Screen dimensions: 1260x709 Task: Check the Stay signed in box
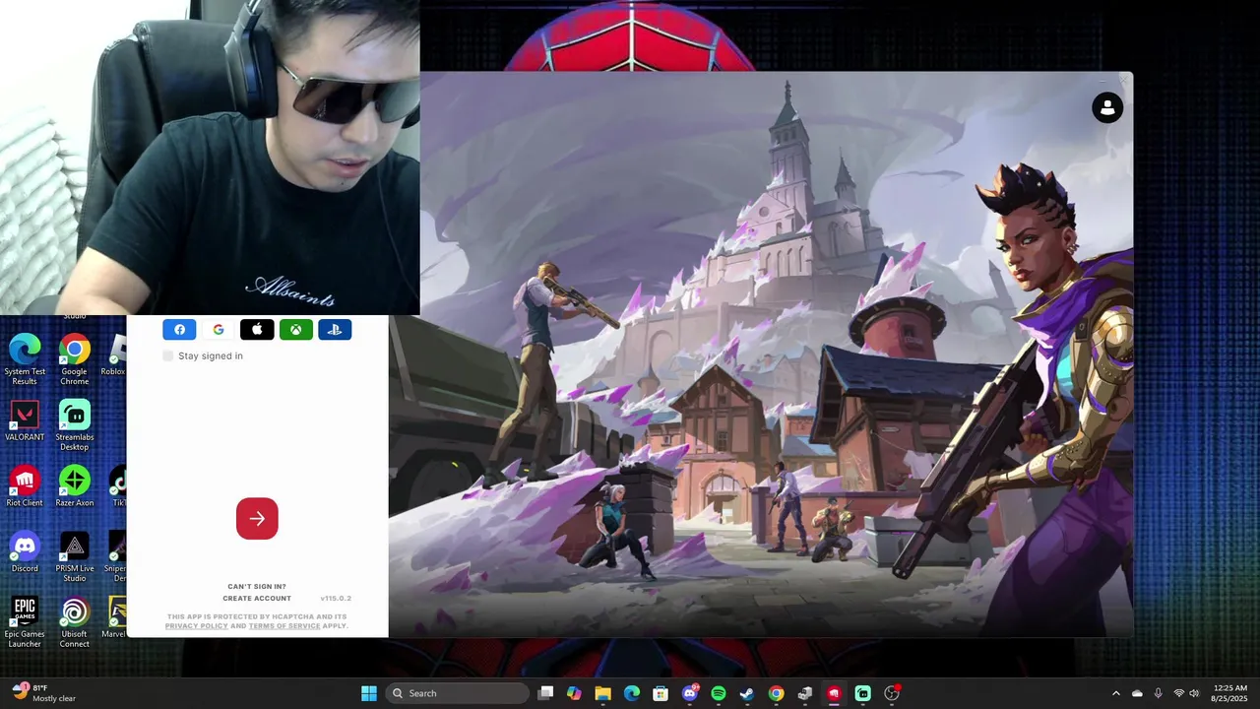tap(168, 355)
